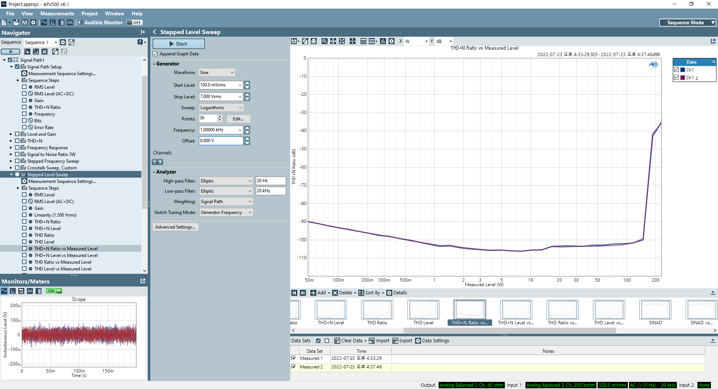
Task: Open Notch Tuning Mode dropdown
Action: (x=226, y=212)
